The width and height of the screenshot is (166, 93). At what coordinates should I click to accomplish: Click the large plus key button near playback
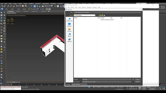[x=140, y=88]
